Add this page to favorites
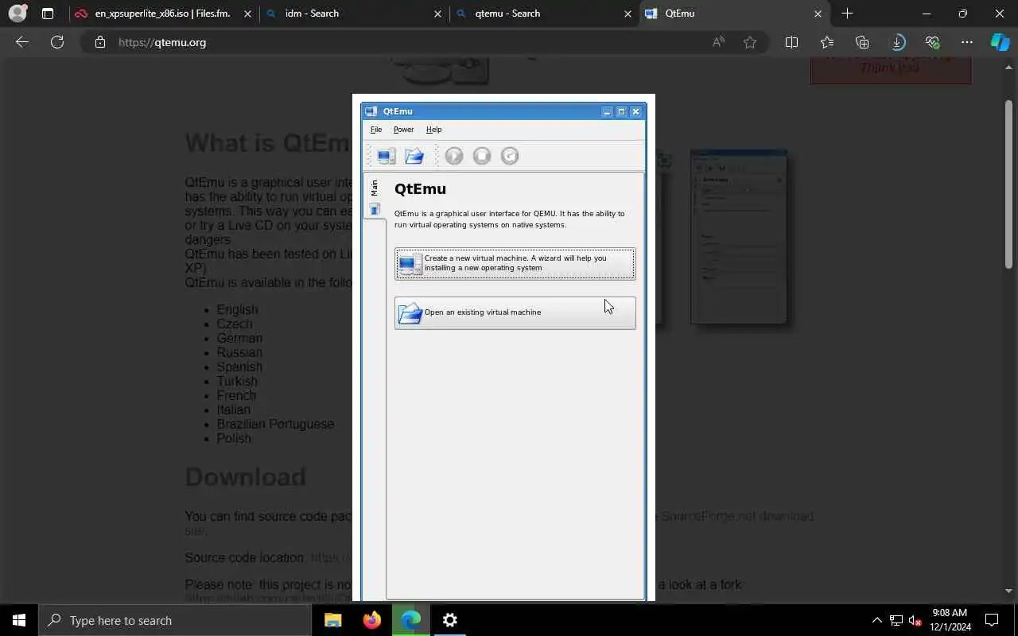The image size is (1018, 636). pyautogui.click(x=750, y=42)
